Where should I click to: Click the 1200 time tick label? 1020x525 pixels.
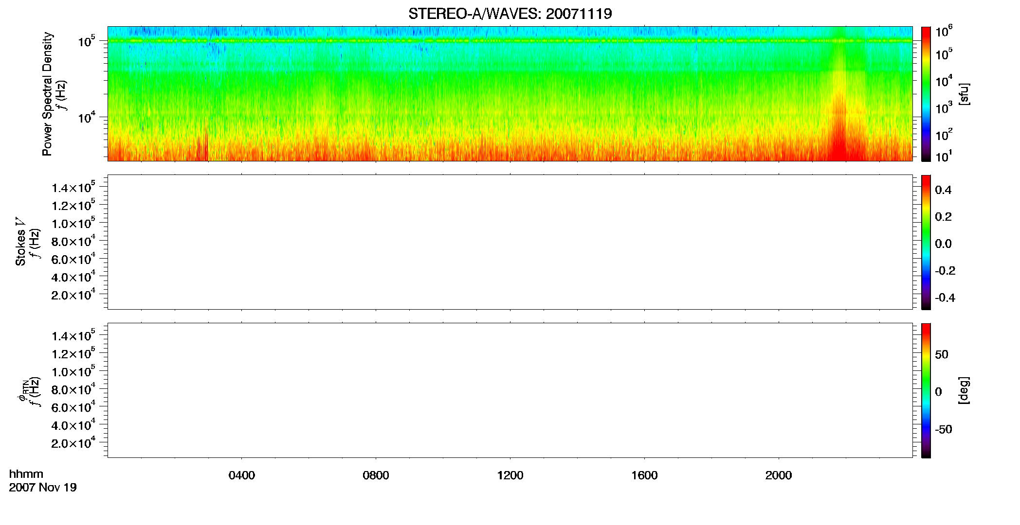point(510,475)
